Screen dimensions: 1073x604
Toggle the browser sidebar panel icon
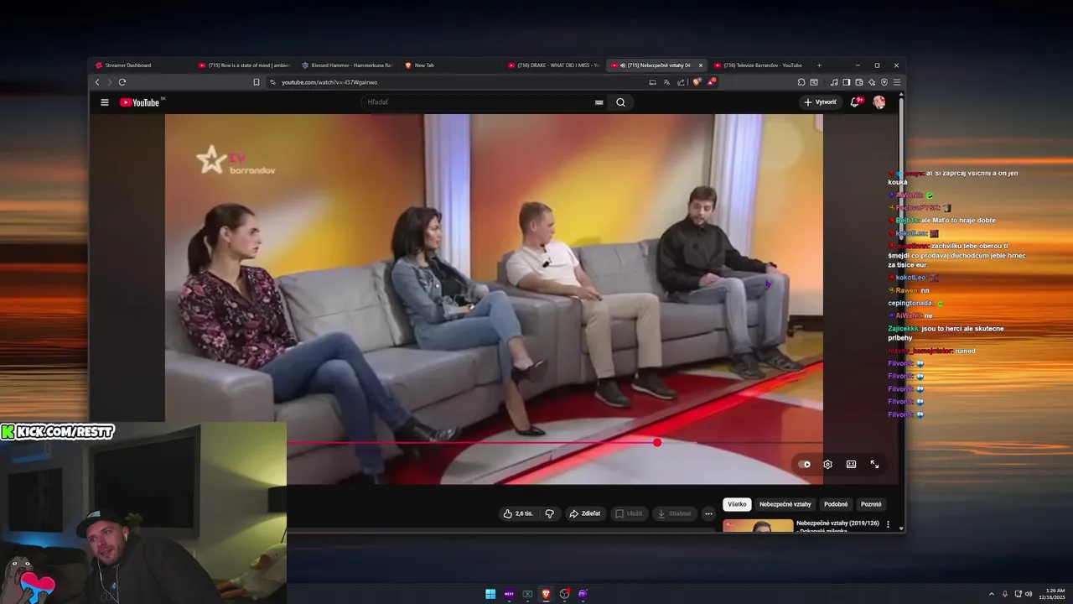pyautogui.click(x=847, y=82)
